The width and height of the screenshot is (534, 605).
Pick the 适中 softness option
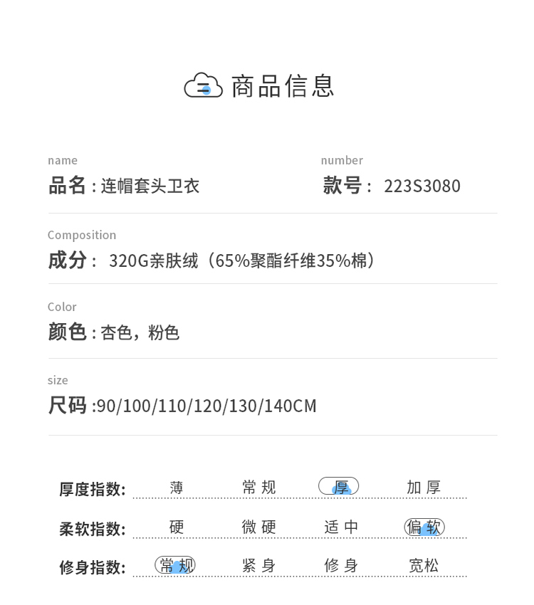pos(341,527)
